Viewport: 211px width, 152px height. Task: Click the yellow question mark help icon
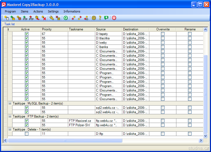(x=100, y=18)
